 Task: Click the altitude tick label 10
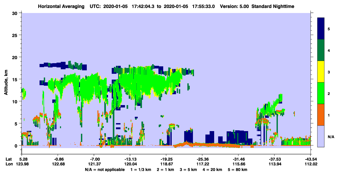pyautogui.click(x=15, y=101)
